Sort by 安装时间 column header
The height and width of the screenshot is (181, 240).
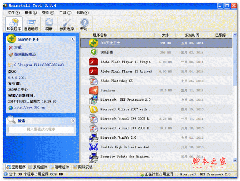(x=192, y=35)
